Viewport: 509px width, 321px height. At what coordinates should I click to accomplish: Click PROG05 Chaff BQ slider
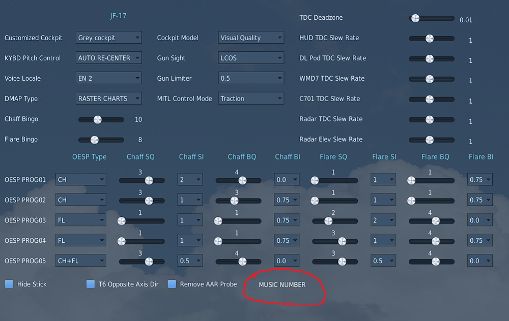[x=238, y=262]
